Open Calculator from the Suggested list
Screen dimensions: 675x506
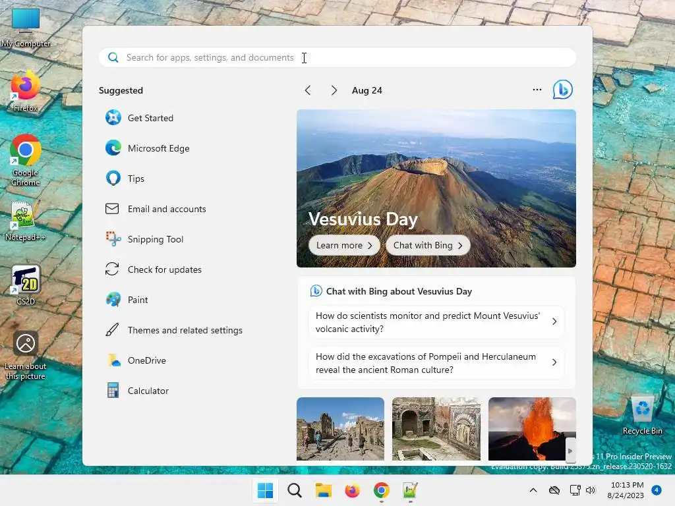click(x=137, y=391)
